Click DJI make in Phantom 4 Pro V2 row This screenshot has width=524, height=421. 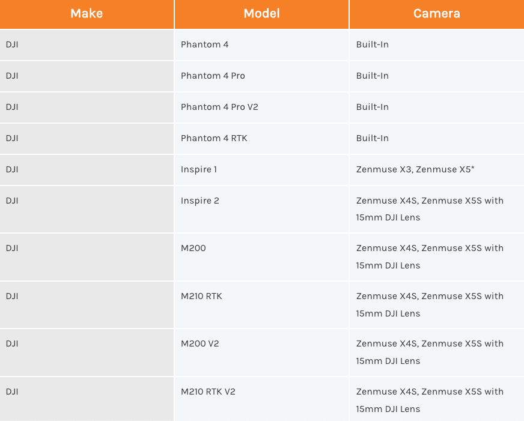[x=87, y=107]
